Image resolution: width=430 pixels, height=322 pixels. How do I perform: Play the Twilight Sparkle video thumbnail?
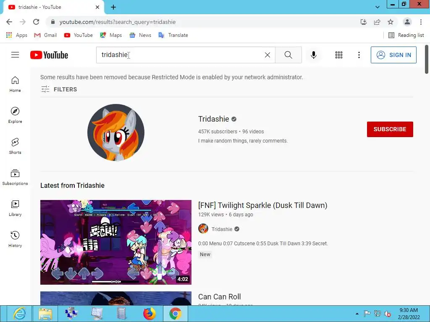(116, 242)
